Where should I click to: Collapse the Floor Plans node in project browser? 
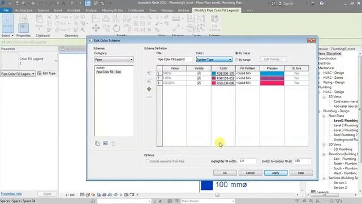coord(324,116)
